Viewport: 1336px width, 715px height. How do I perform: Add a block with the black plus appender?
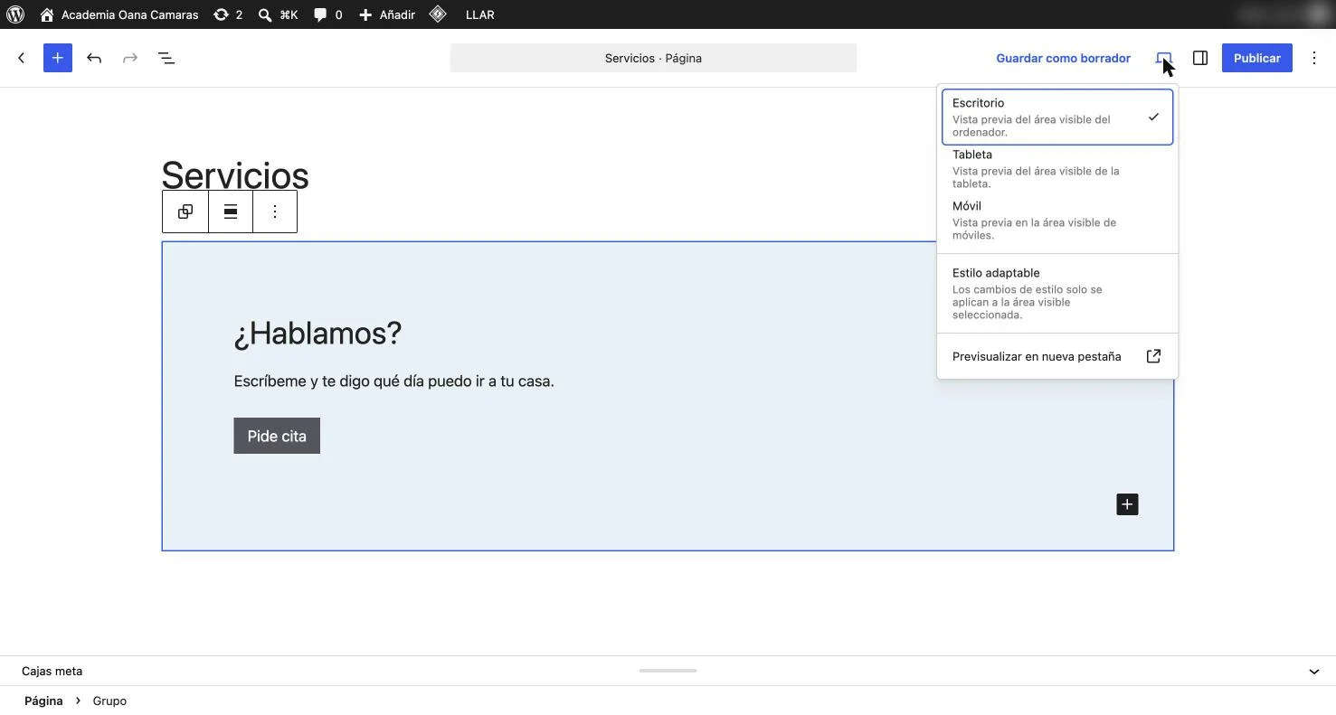click(1127, 504)
